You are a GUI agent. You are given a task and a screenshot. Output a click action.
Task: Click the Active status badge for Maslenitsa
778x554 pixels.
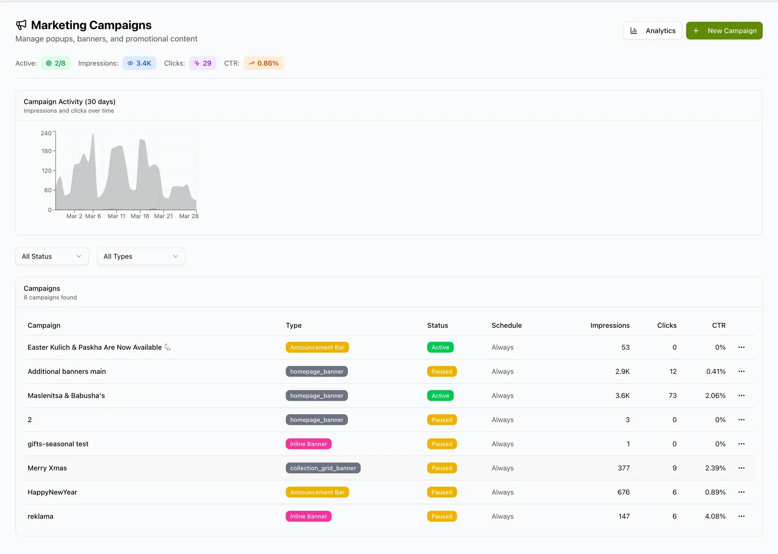(x=440, y=395)
